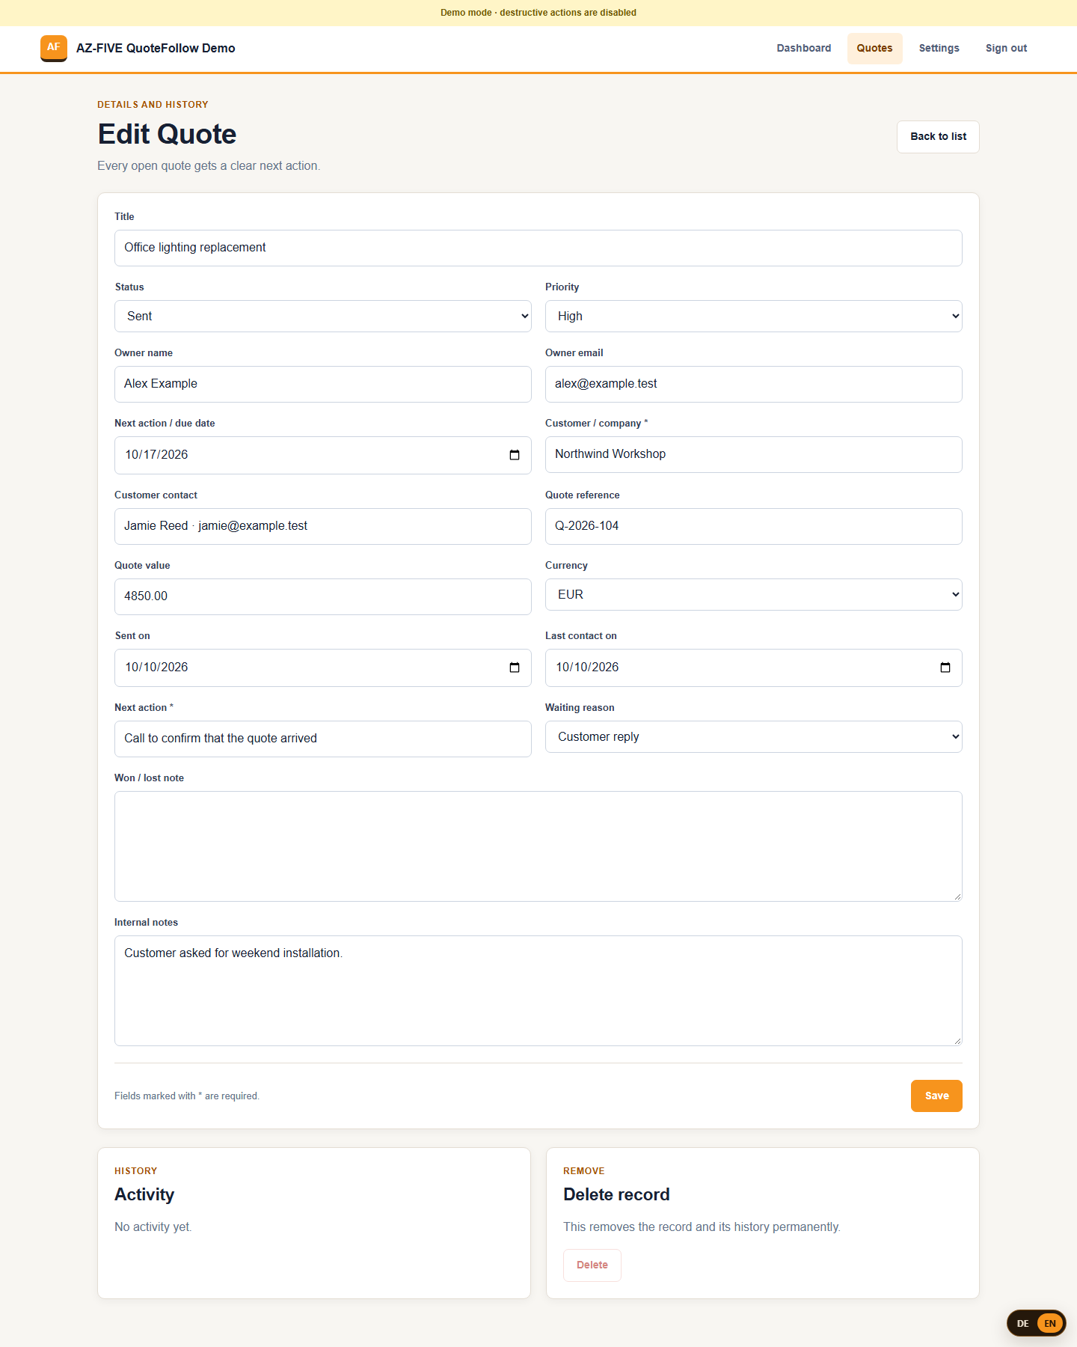Screen dimensions: 1077x1347
Task: Switch language to DE
Action: 1022,1324
